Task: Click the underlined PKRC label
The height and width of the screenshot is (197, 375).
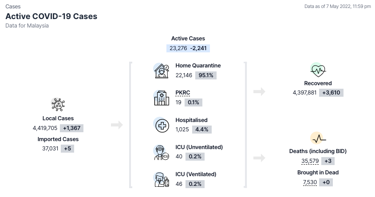Action: (x=182, y=93)
